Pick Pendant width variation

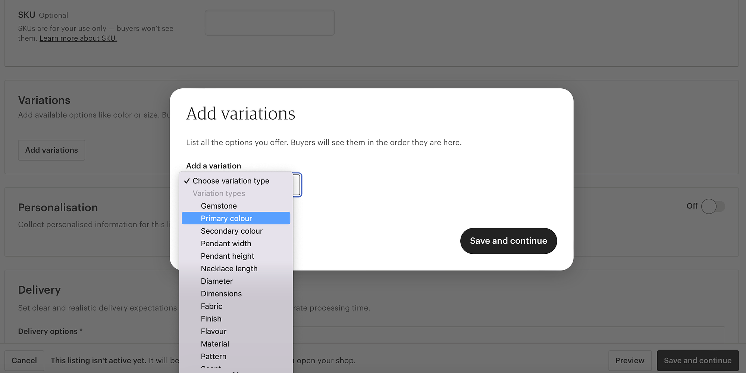236,244
